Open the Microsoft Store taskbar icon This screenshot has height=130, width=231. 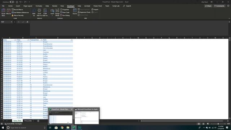56,127
